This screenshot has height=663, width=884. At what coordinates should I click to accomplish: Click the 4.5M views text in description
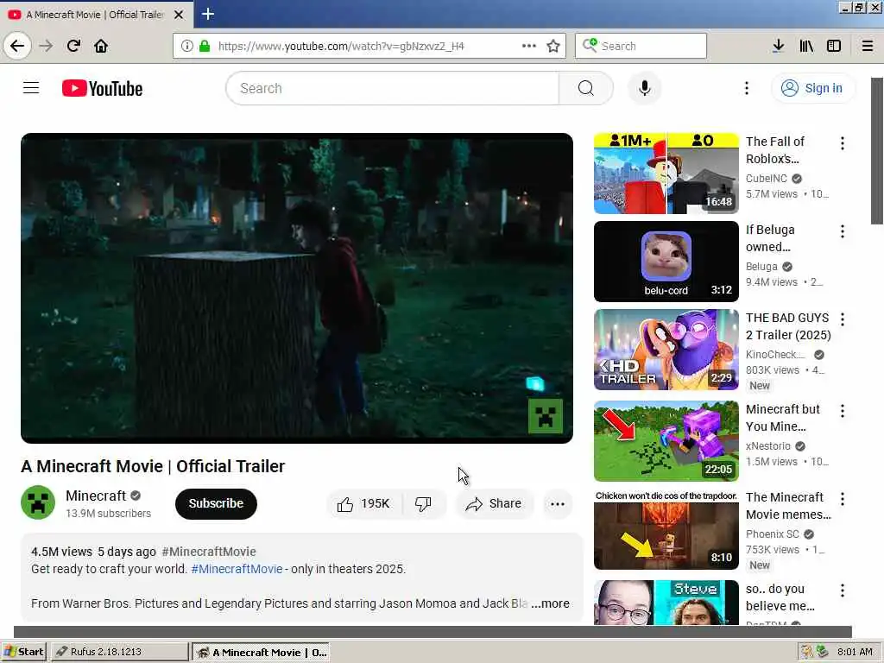pos(61,552)
